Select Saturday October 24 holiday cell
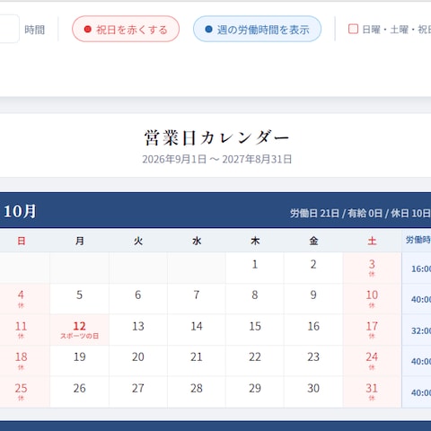 pos(372,361)
